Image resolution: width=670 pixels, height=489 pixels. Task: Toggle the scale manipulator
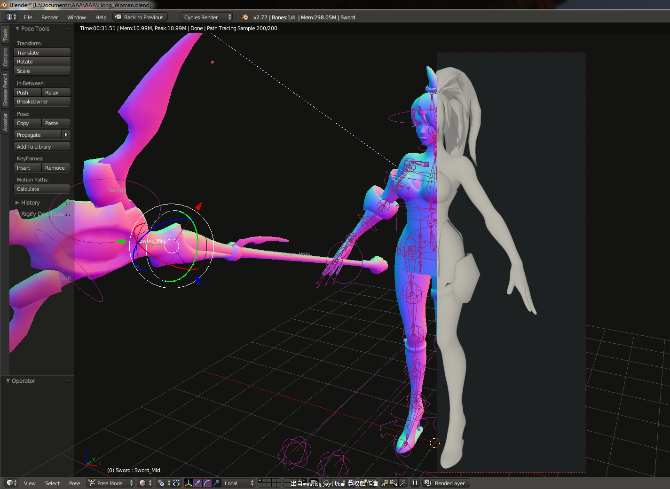tap(216, 483)
